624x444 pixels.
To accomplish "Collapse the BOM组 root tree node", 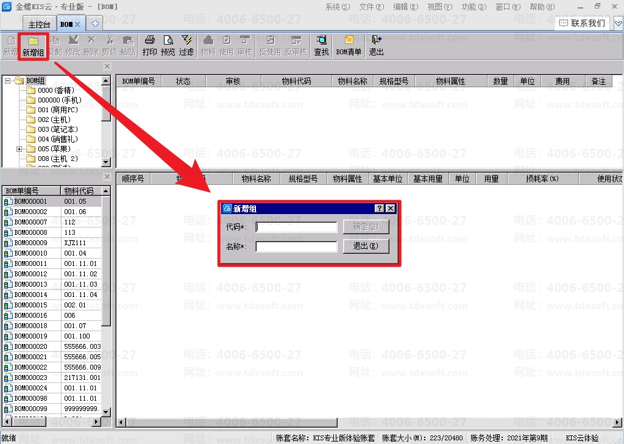I will click(7, 81).
